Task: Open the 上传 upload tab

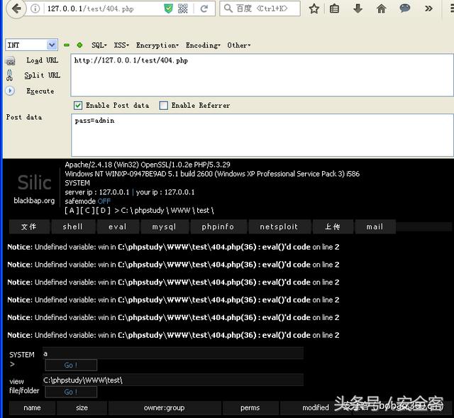Action: pyautogui.click(x=333, y=226)
